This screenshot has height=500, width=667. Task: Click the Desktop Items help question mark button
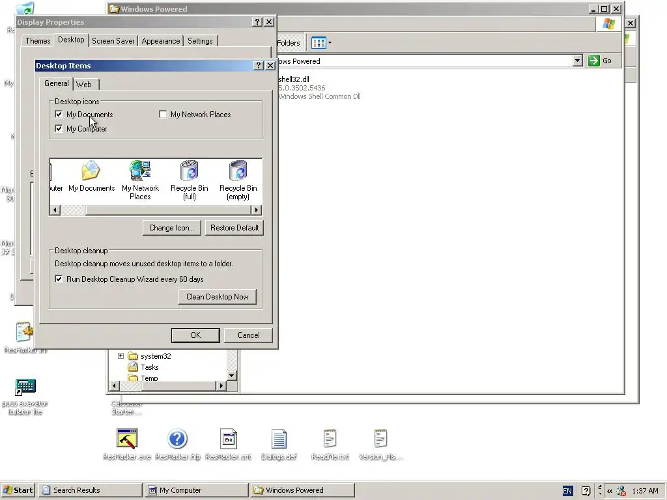(x=258, y=66)
